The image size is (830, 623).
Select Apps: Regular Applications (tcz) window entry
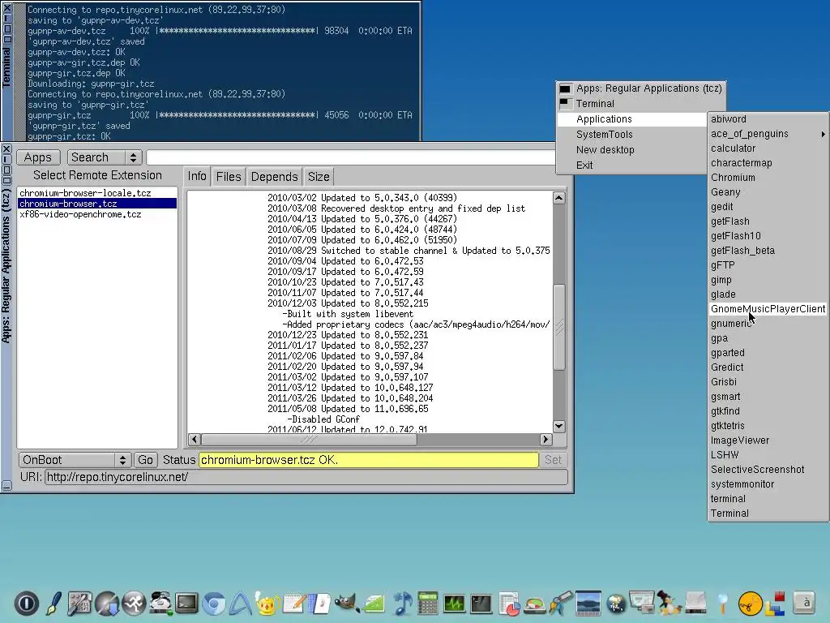[x=640, y=88]
